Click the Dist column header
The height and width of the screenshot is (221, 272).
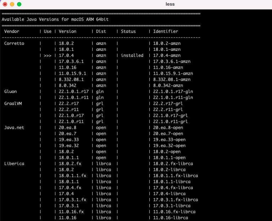pos(101,31)
